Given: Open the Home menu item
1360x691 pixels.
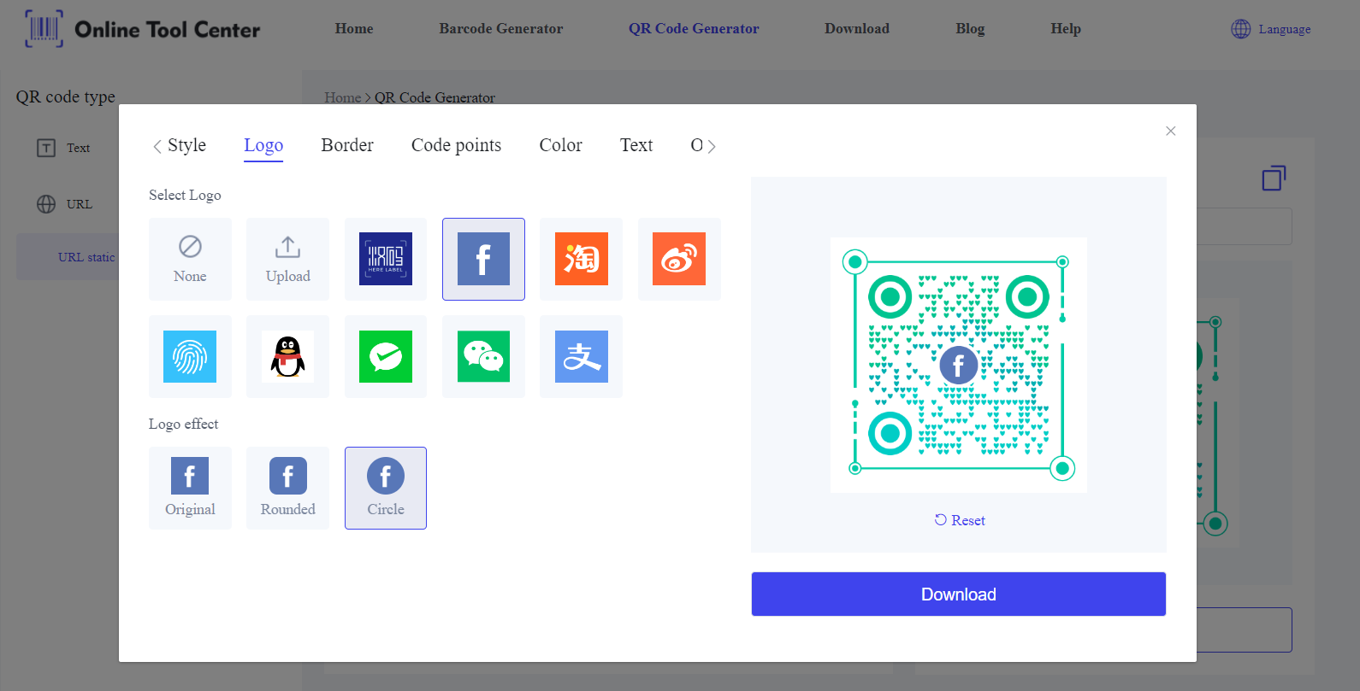Looking at the screenshot, I should 354,28.
